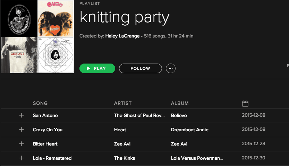
Task: Add San Antone to your library
Action: (x=22, y=115)
